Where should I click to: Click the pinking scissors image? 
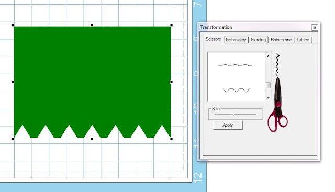pos(277,105)
